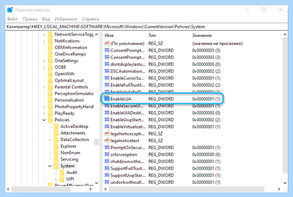Click the shutdownwitho... DWORD icon

pos(107,161)
